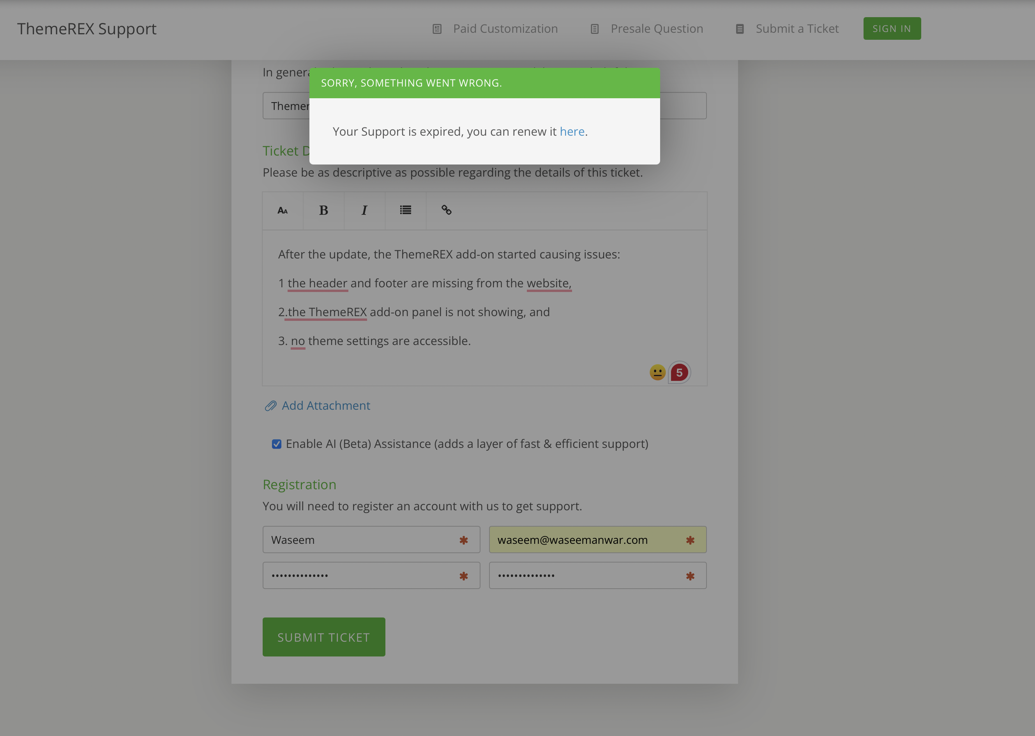Open the red badge showing 5 issues

[679, 373]
